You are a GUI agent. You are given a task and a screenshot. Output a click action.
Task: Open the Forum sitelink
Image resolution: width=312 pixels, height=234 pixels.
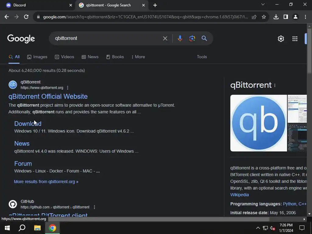[x=23, y=164]
